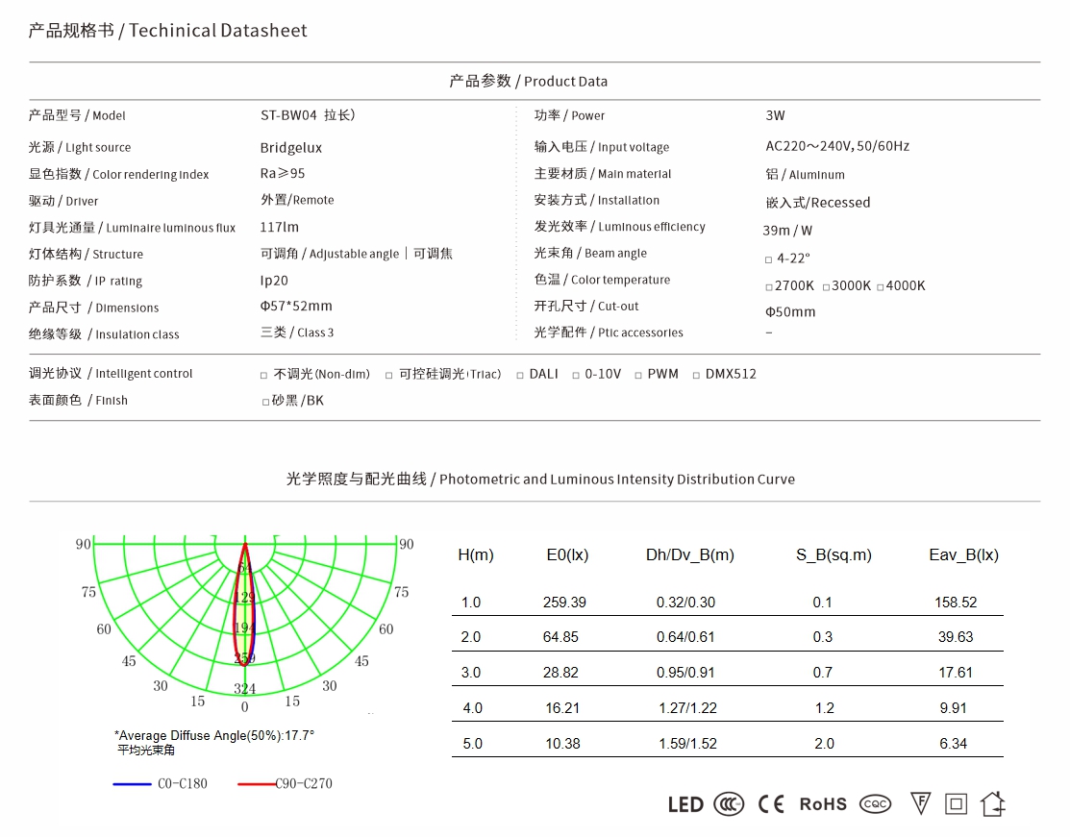Check the BK sand black finish box
Screen dimensions: 1070x837
pos(265,402)
